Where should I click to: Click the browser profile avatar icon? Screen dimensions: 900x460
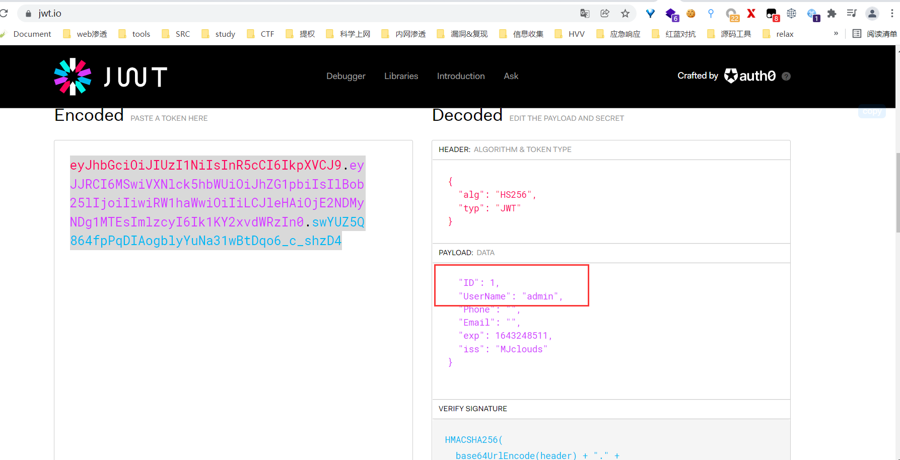coord(872,14)
